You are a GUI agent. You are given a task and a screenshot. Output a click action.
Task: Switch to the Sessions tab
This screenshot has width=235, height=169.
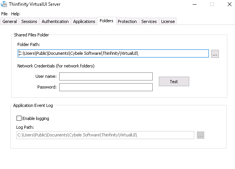29,21
